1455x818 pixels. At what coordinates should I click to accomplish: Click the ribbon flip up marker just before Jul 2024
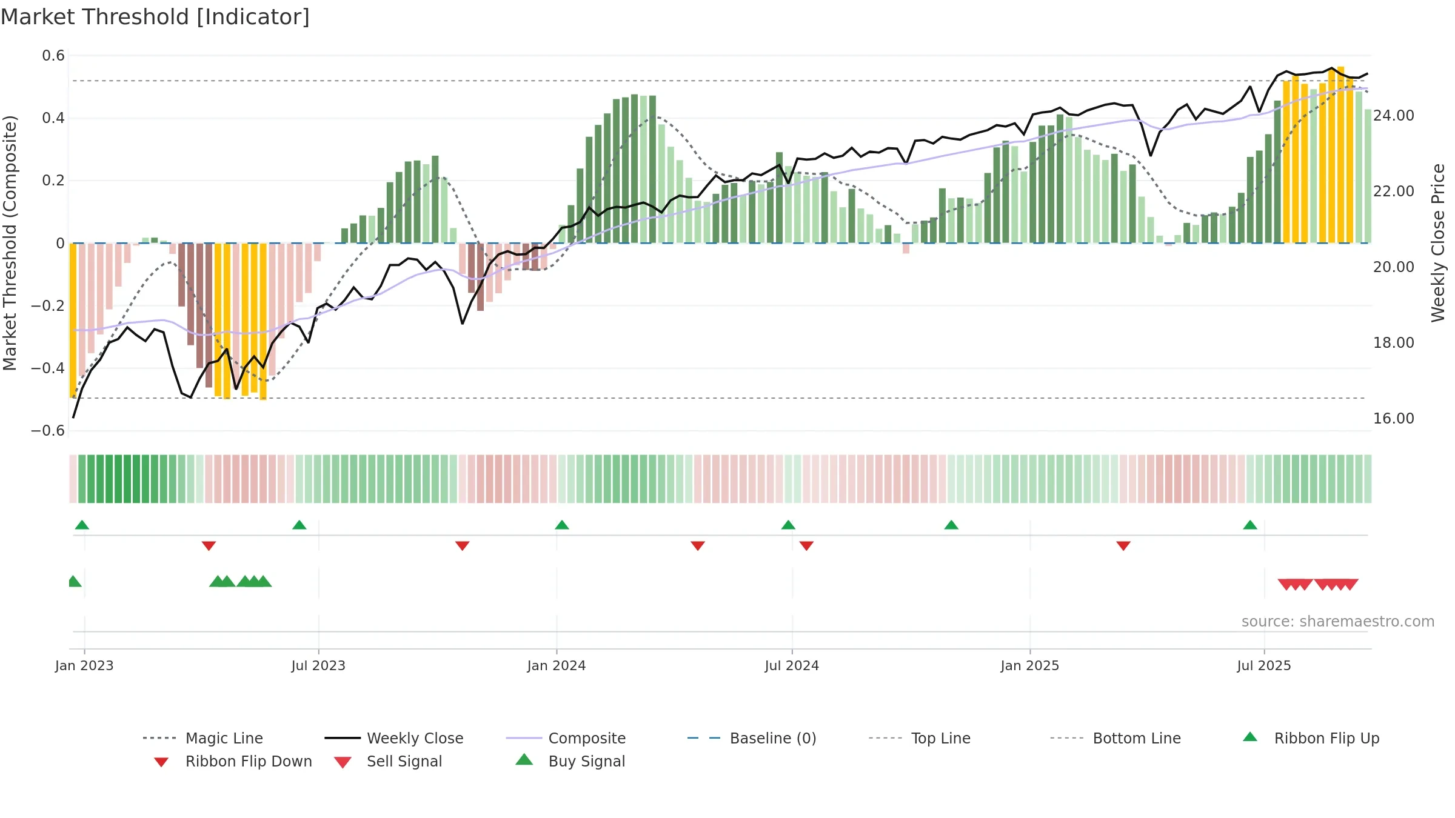788,525
